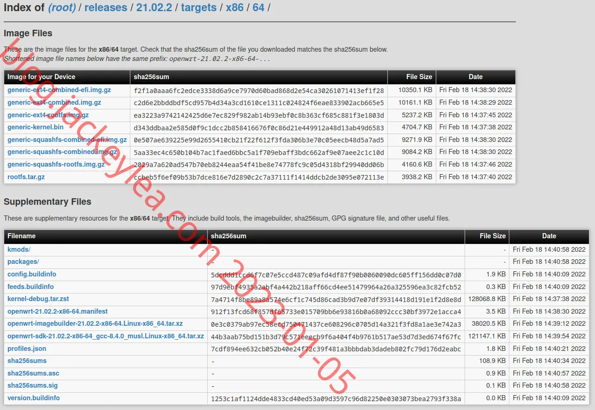Click the hash beginning f2f1a0aaa6fc2edce
Viewport: 595px width, 410px height.
pyautogui.click(x=259, y=90)
